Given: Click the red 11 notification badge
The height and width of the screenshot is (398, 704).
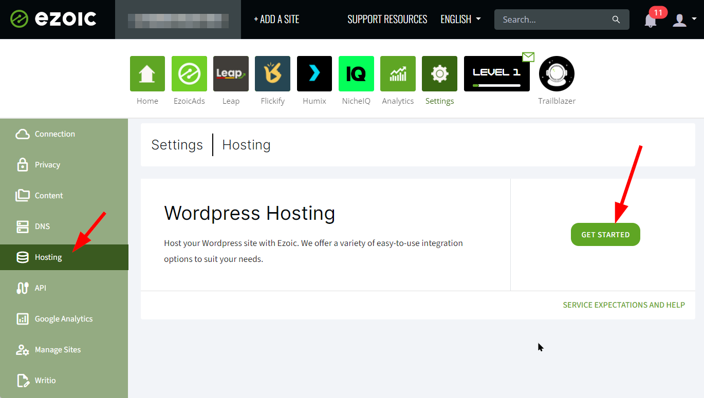Looking at the screenshot, I should click(x=658, y=12).
